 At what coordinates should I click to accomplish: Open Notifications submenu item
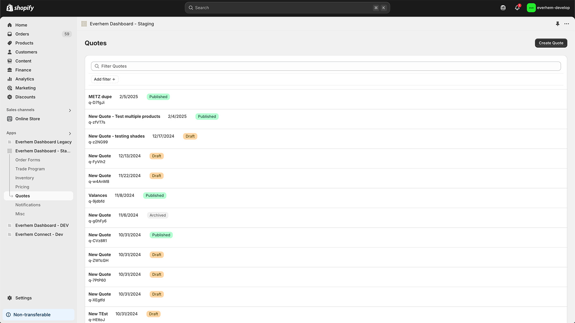28,205
